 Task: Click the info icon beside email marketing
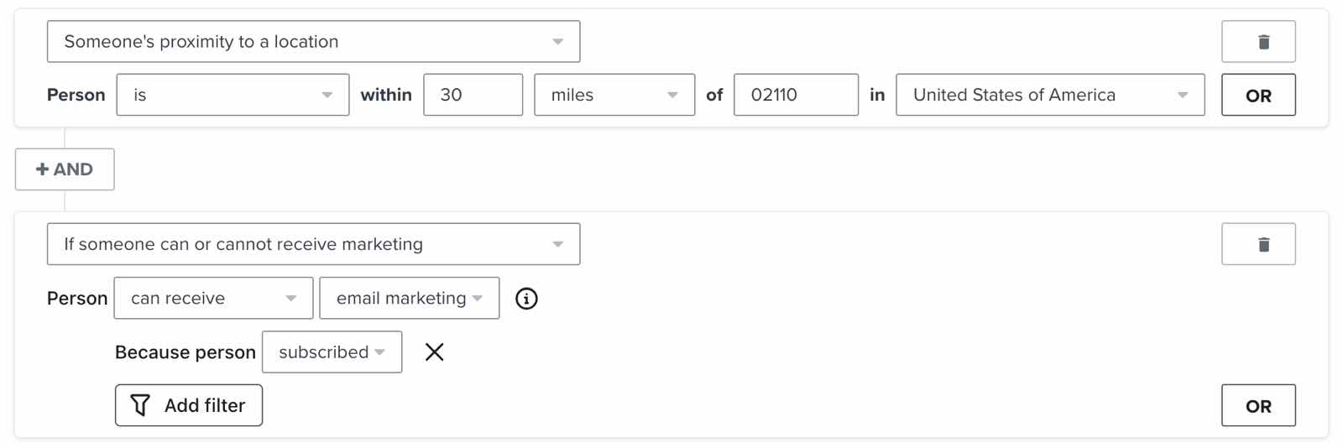pyautogui.click(x=526, y=299)
